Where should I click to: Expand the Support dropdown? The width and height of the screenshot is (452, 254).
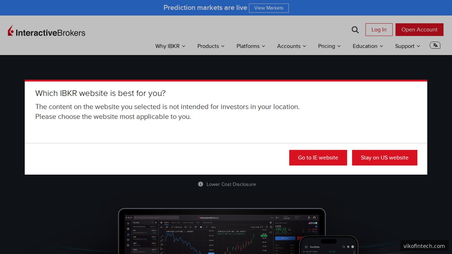coord(407,46)
